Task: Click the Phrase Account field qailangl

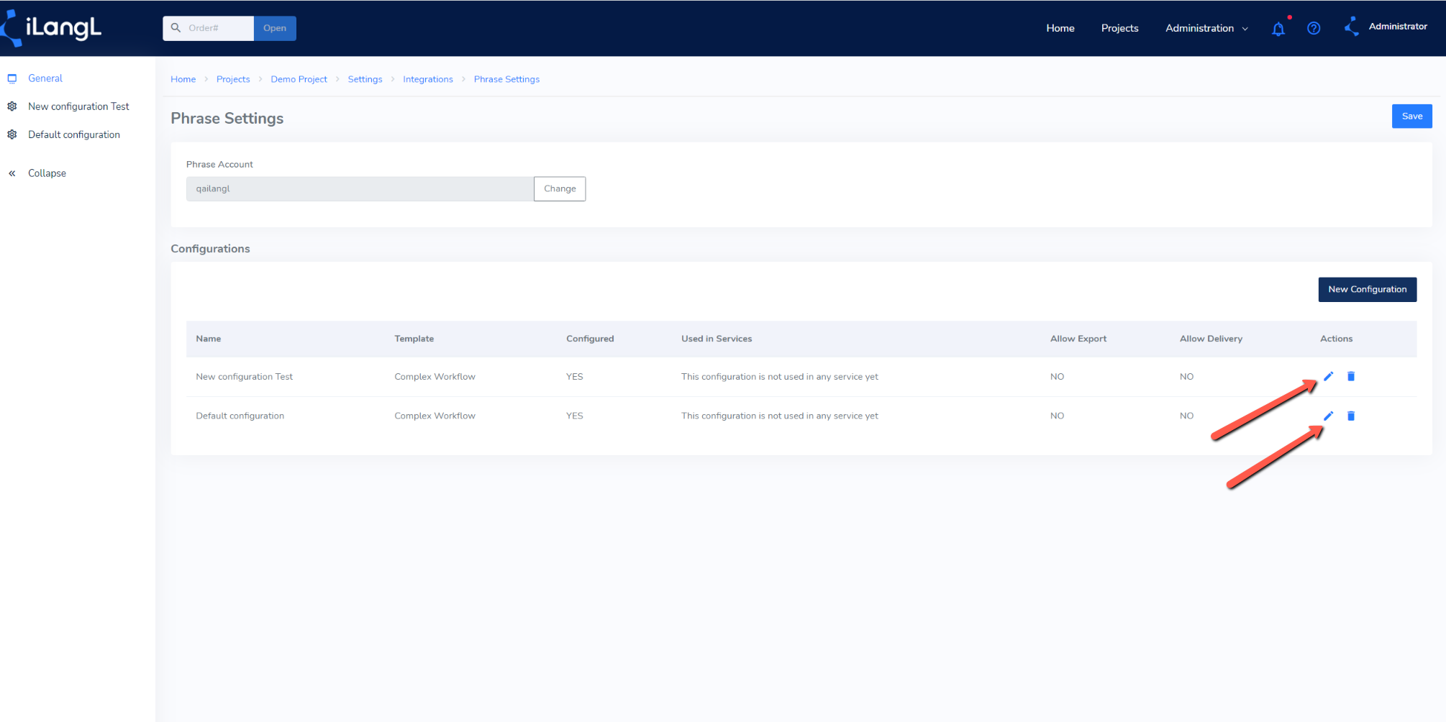Action: tap(360, 188)
